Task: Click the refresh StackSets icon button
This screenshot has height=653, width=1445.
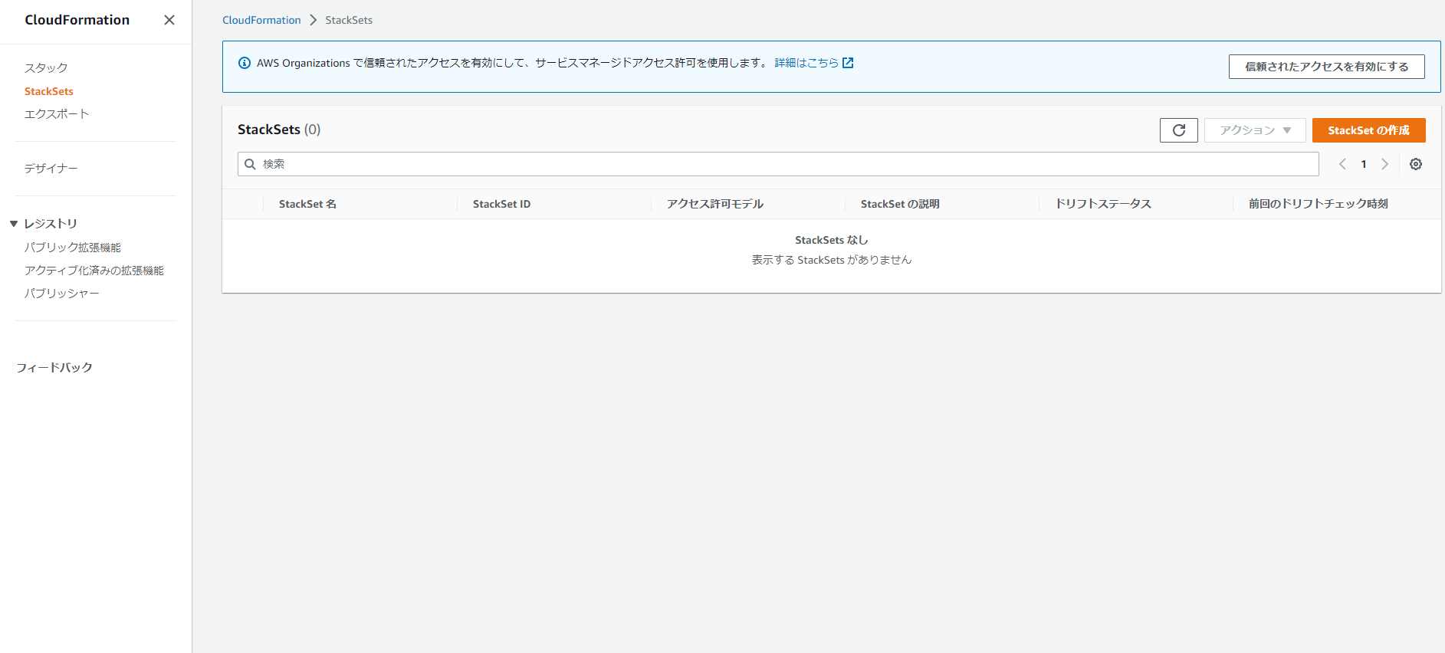Action: [1178, 130]
